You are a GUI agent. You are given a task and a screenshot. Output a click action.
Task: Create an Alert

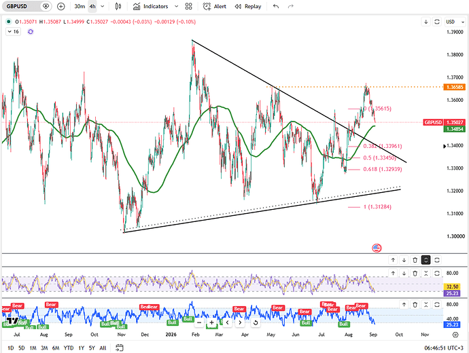point(215,6)
